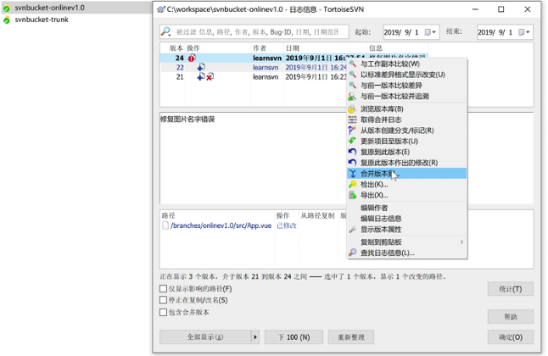Click the 查找日志信息(L) search icon

pyautogui.click(x=352, y=253)
